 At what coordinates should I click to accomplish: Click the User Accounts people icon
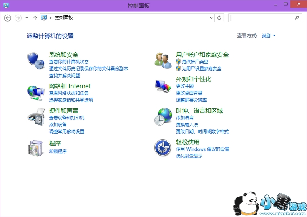[163, 61]
